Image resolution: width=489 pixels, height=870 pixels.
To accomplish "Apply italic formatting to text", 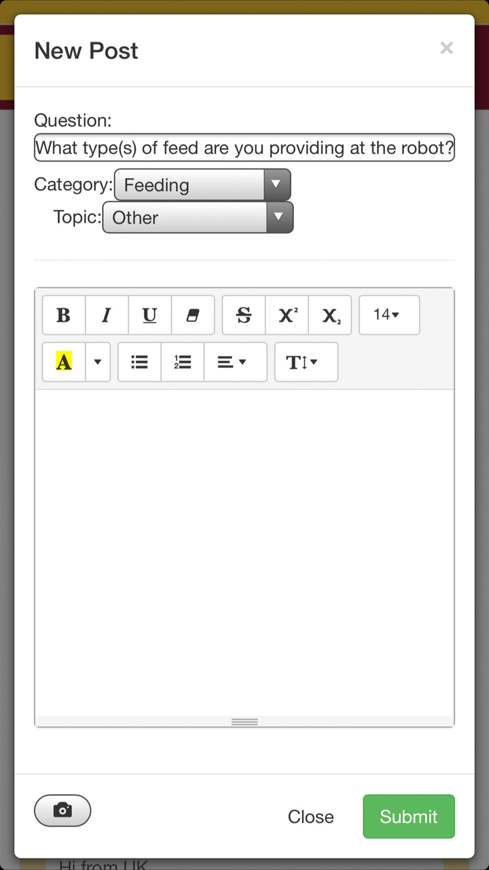I will (x=107, y=315).
